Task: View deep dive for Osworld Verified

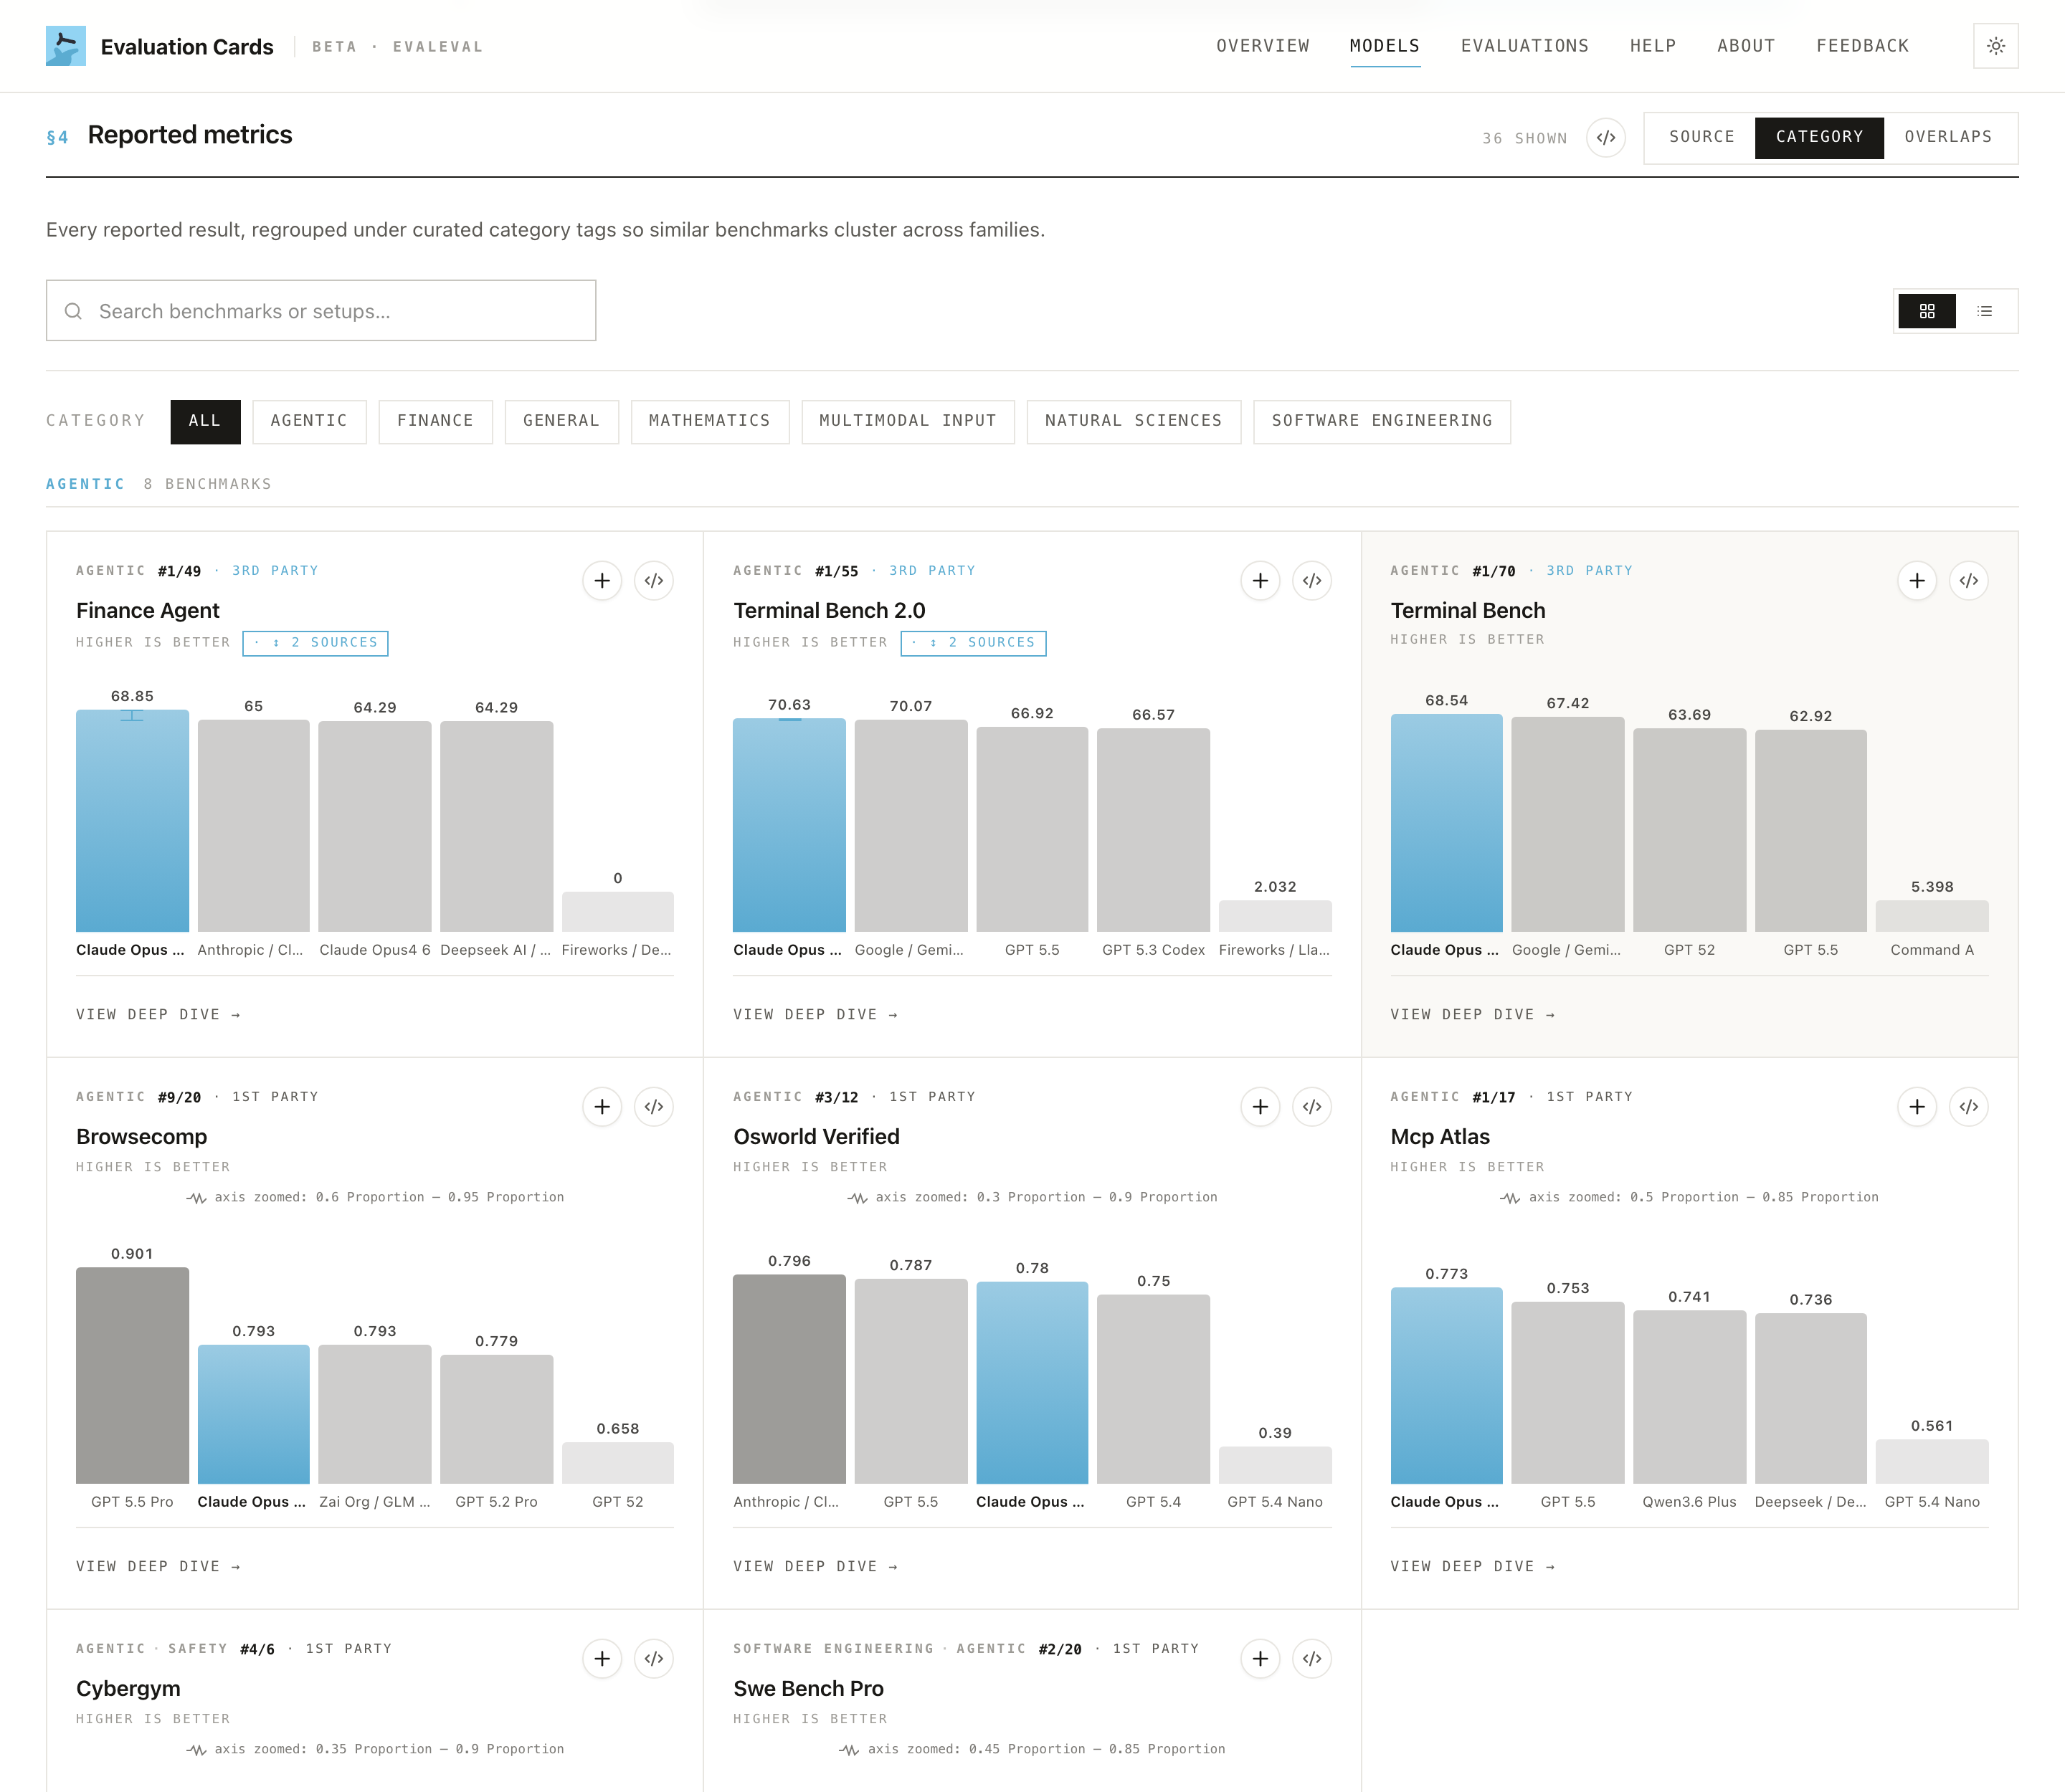Action: (815, 1566)
